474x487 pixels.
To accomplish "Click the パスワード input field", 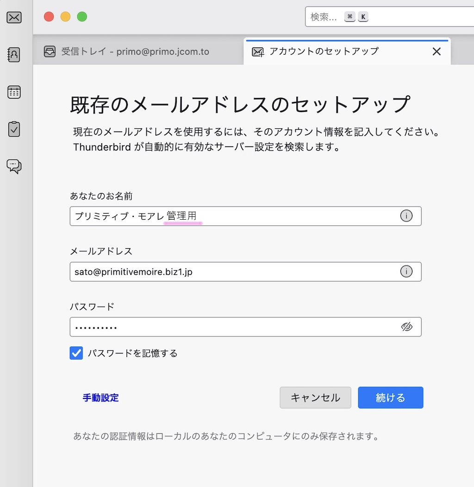I will point(231,327).
